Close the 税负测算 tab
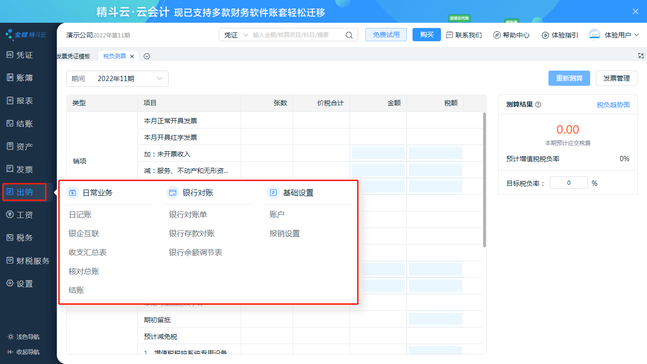Viewport: 647px width, 364px height. pyautogui.click(x=132, y=56)
